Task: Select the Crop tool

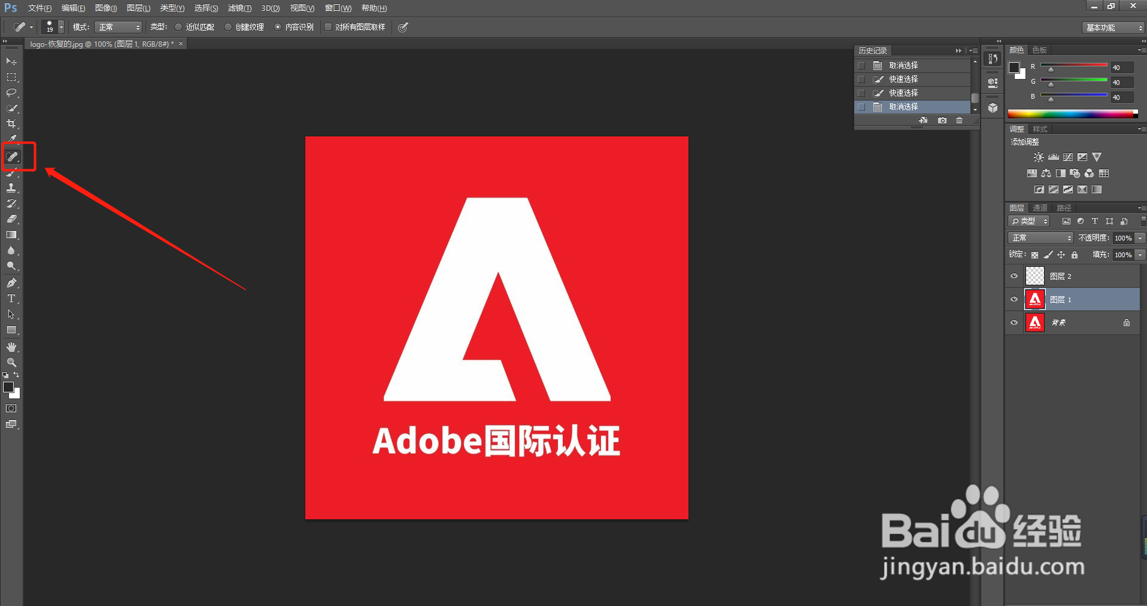Action: tap(11, 124)
